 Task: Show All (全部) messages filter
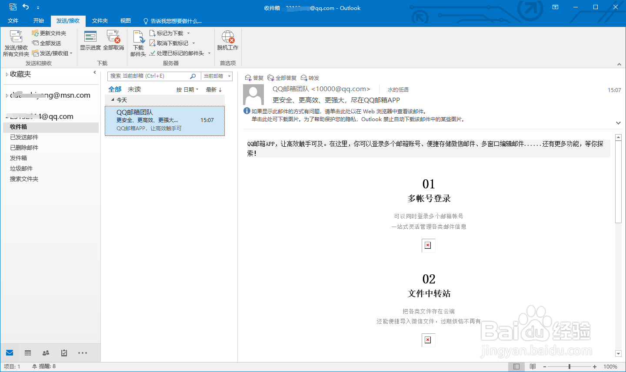pyautogui.click(x=115, y=89)
